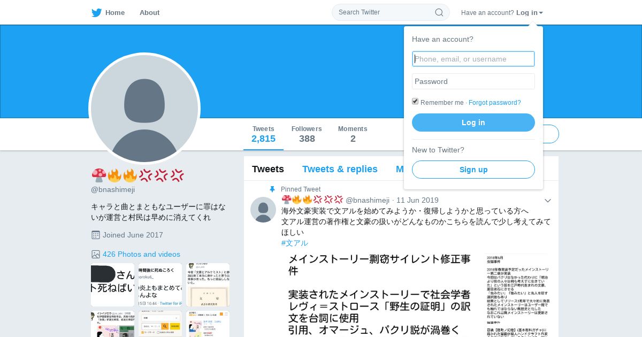Open the Followers 388 tab
The width and height of the screenshot is (642, 337).
coord(307,134)
